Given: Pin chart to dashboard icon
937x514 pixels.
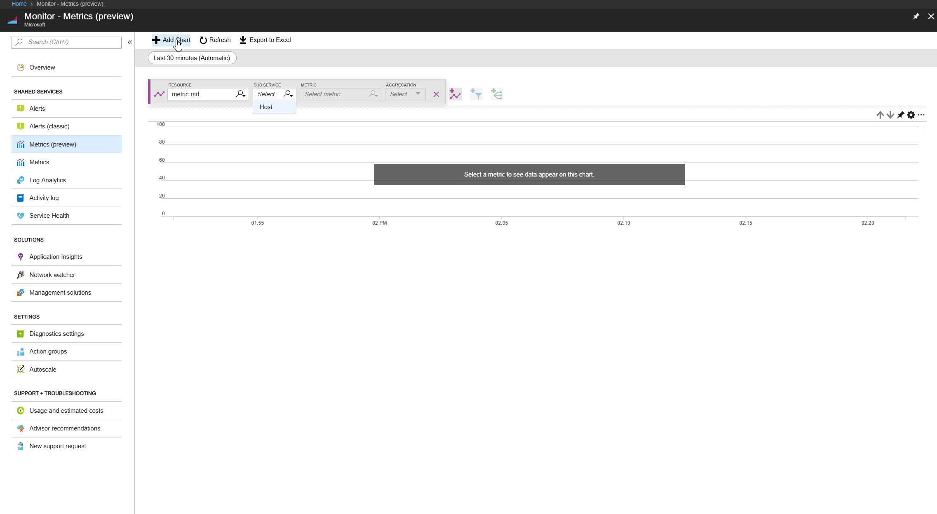Looking at the screenshot, I should (901, 115).
